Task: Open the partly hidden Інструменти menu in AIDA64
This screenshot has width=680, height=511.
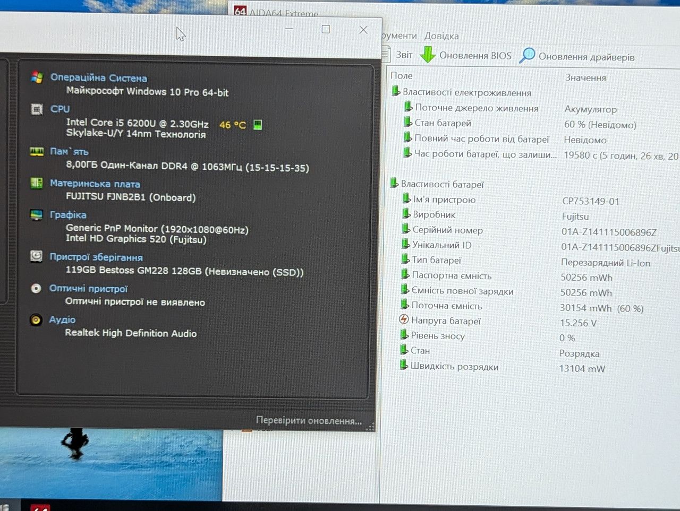Action: click(x=399, y=36)
